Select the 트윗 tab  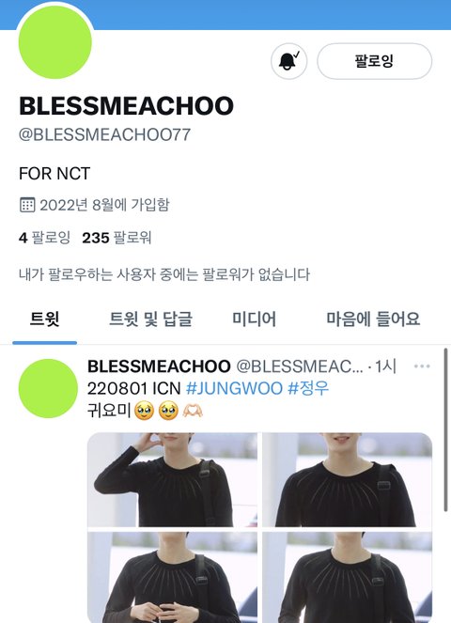[44, 319]
